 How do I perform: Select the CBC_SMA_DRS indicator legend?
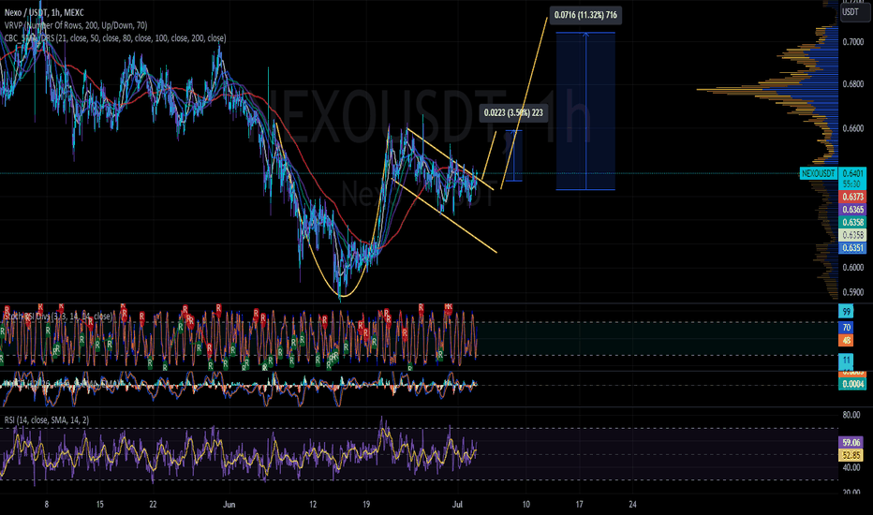pos(114,37)
